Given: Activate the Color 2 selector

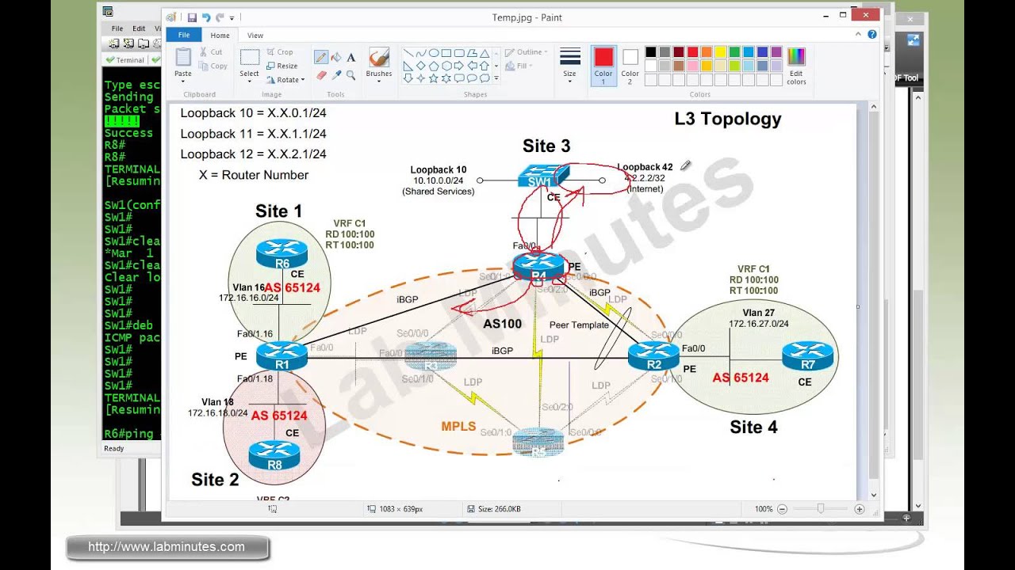Looking at the screenshot, I should (x=630, y=65).
